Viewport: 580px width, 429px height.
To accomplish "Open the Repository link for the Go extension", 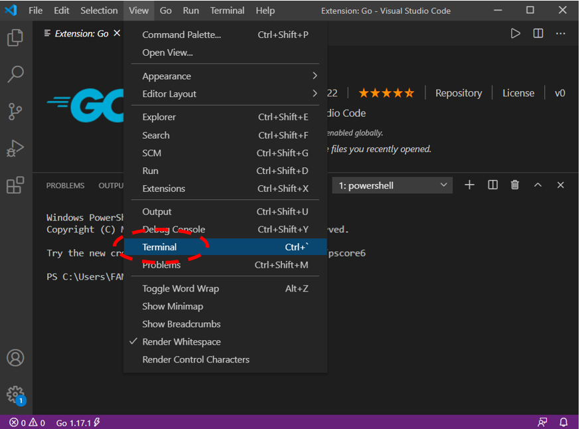I will click(459, 93).
